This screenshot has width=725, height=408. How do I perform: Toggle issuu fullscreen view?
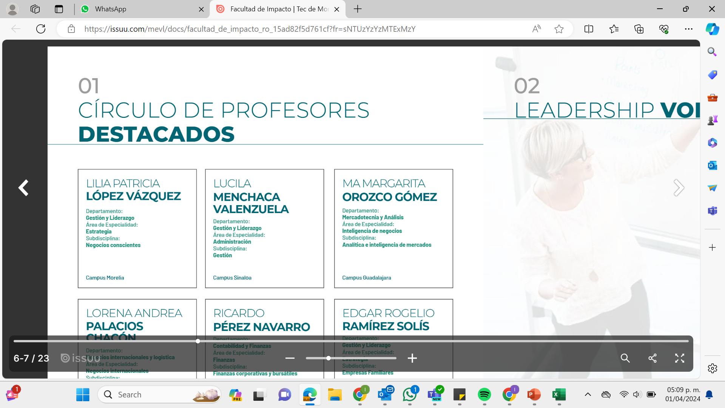[x=680, y=358]
